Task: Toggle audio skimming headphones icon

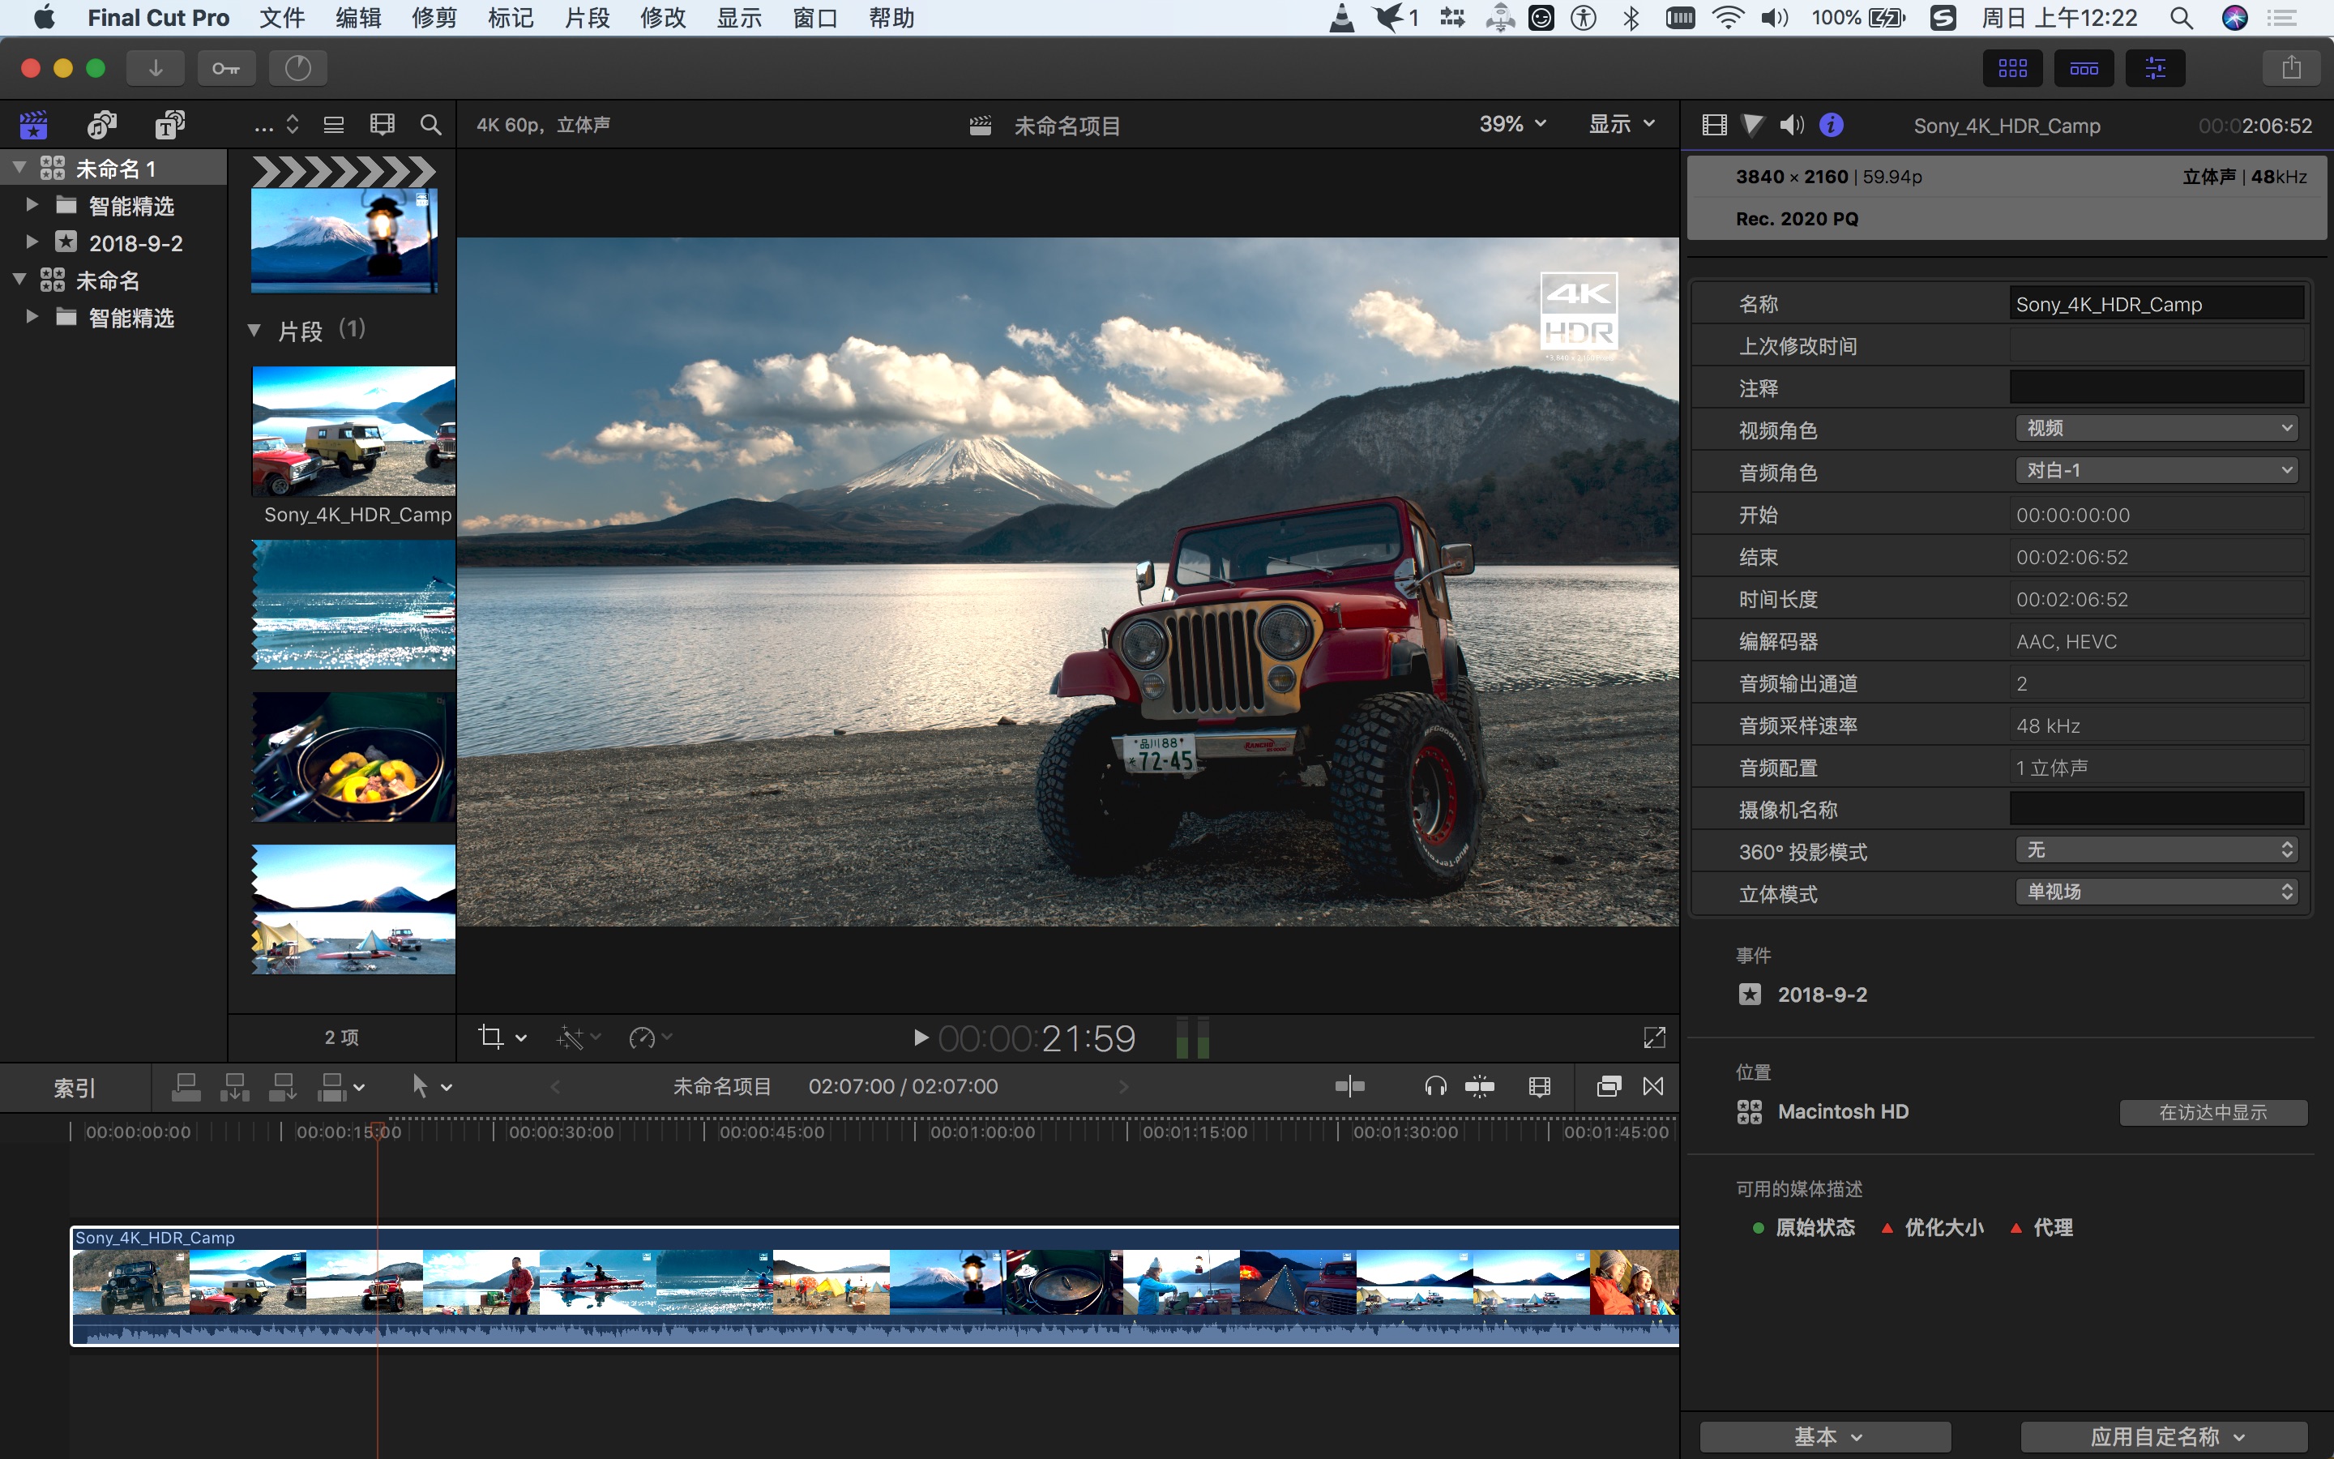Action: (1434, 1086)
